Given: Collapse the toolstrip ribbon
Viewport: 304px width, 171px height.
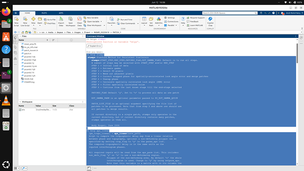Looking at the screenshot, I should [302, 29].
